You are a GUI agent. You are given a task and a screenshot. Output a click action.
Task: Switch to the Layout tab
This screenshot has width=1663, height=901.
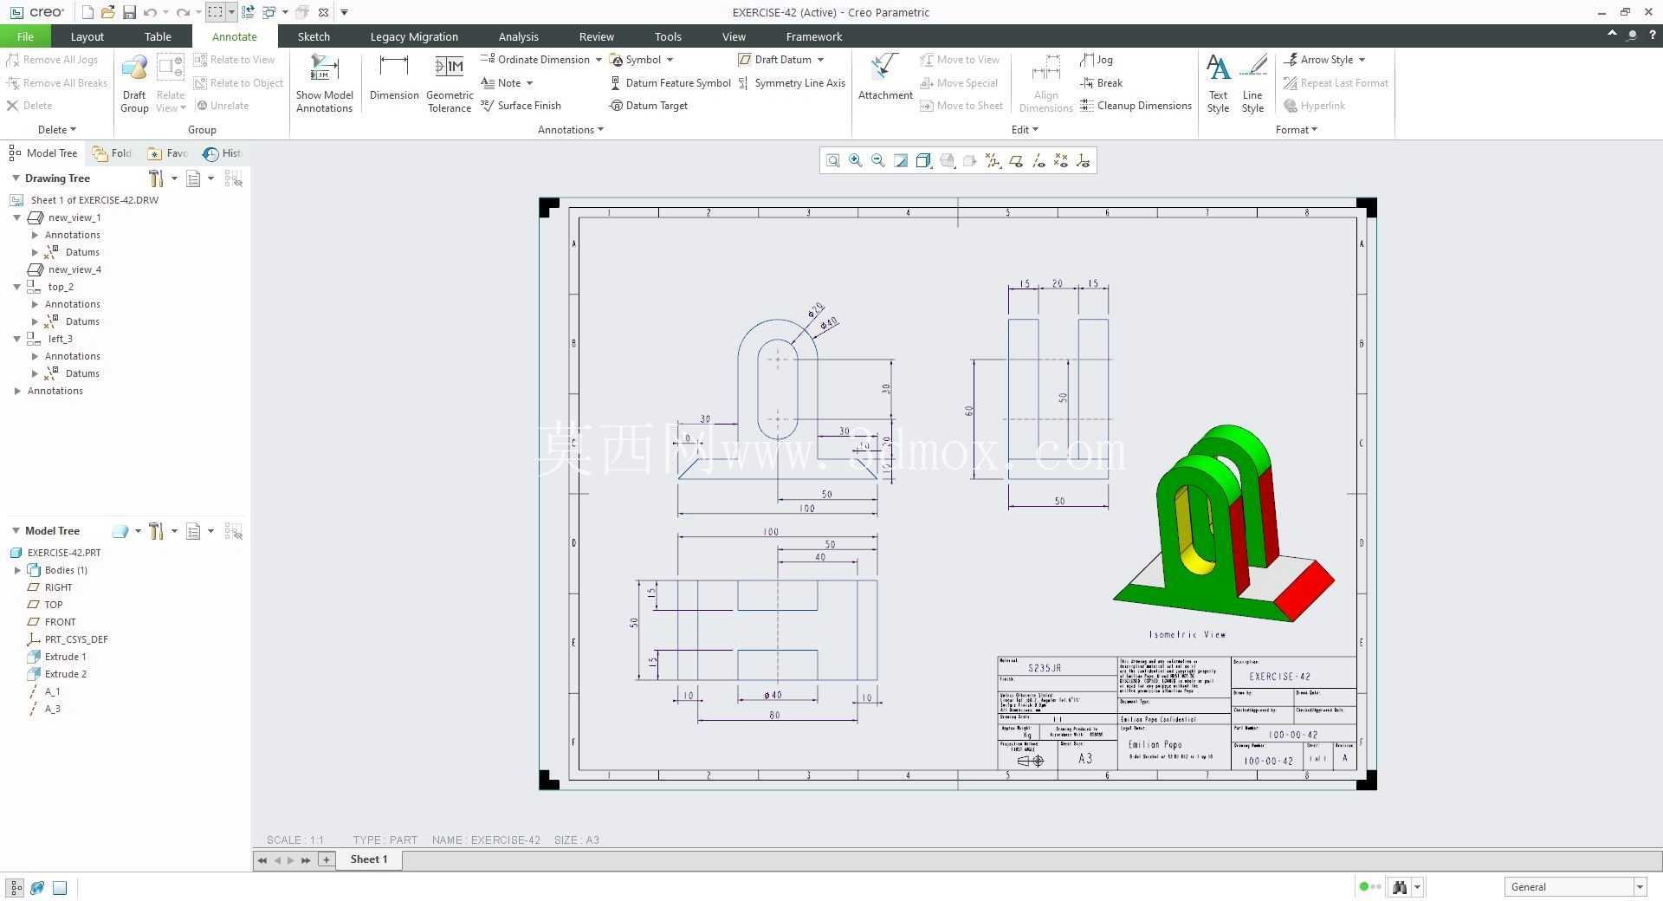[x=87, y=36]
